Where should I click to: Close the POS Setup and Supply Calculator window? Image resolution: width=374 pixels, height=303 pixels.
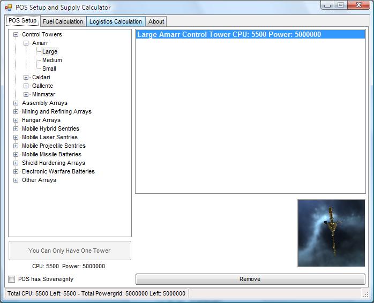click(x=359, y=5)
